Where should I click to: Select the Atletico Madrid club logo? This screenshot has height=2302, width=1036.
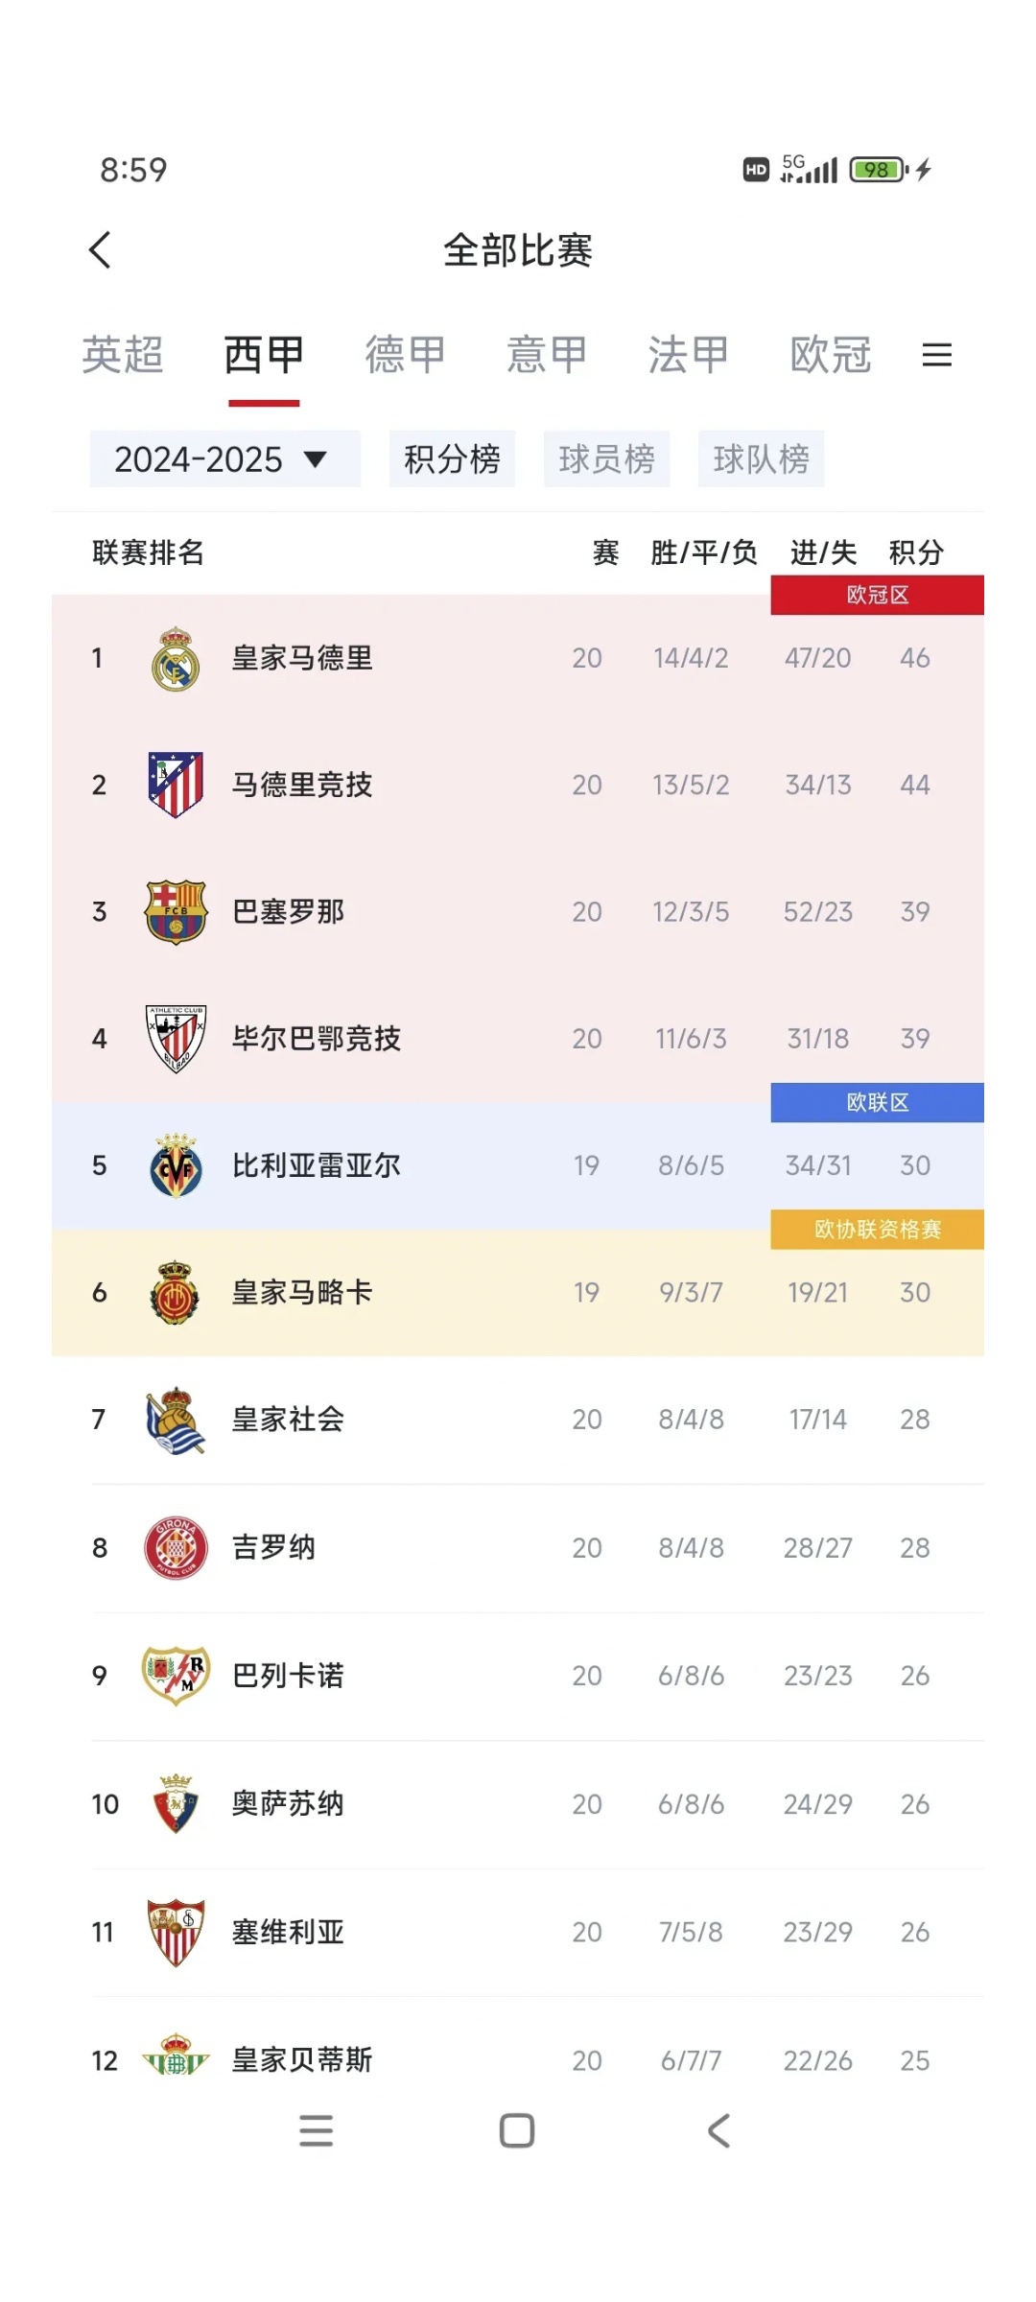click(174, 785)
